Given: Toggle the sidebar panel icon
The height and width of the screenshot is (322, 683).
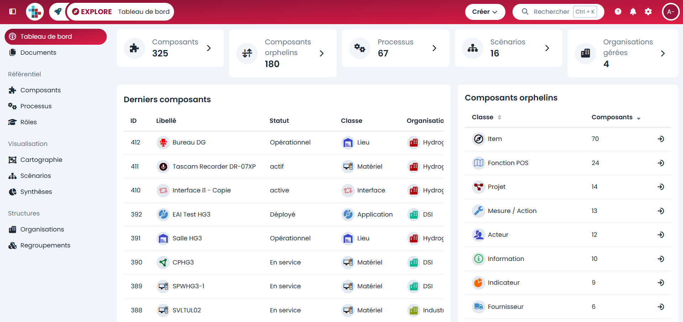Looking at the screenshot, I should (12, 11).
